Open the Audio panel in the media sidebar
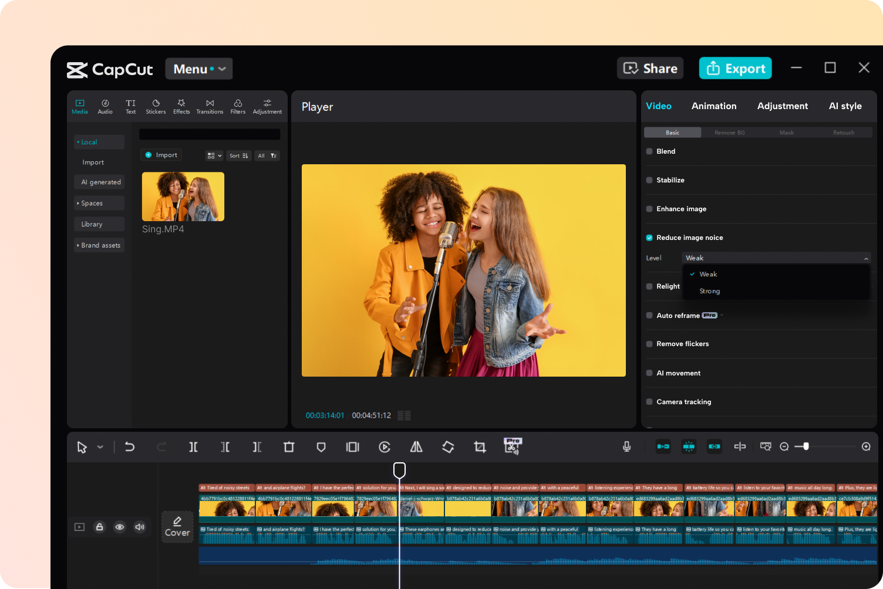883x589 pixels. tap(105, 106)
